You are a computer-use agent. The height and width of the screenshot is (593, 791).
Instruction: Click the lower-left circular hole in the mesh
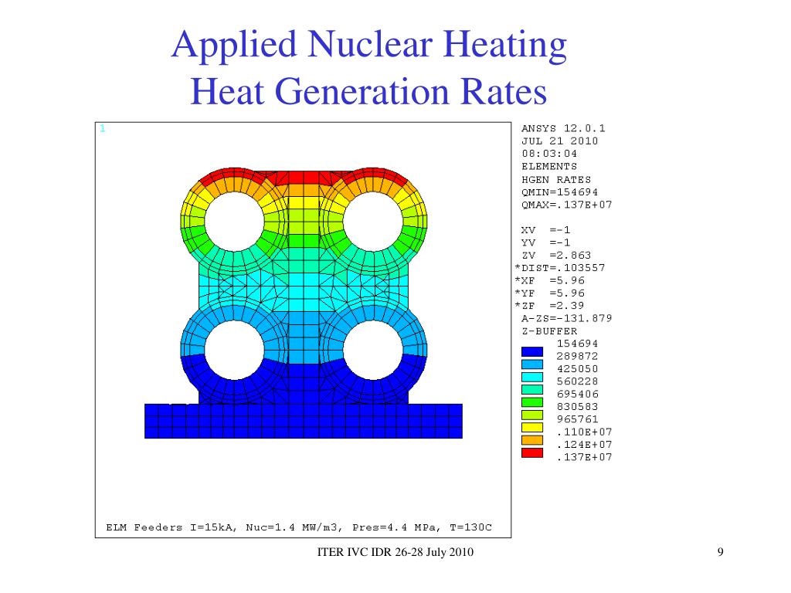pos(235,350)
